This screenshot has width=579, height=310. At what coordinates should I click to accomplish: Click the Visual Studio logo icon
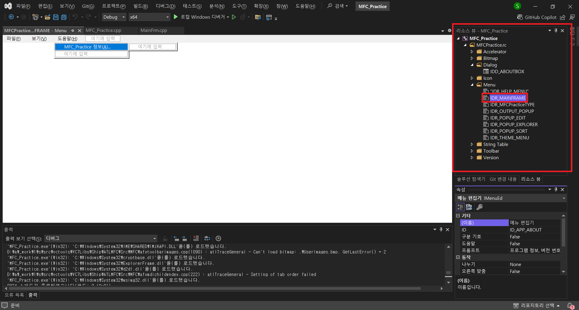tap(8, 6)
